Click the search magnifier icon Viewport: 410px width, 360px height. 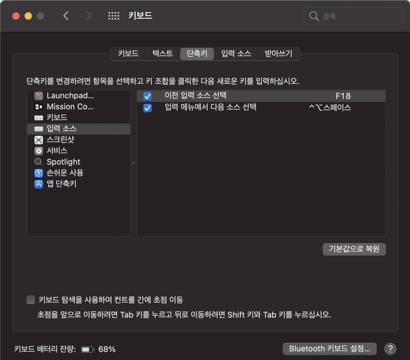314,16
